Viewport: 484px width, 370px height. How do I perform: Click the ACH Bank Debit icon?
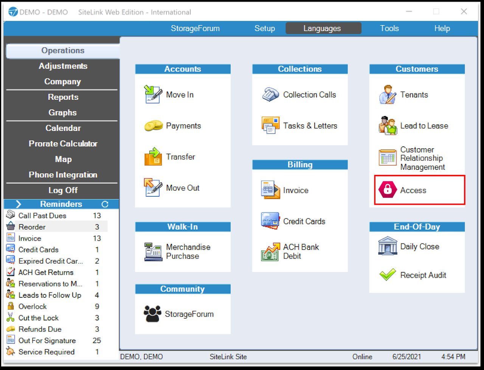click(x=270, y=252)
